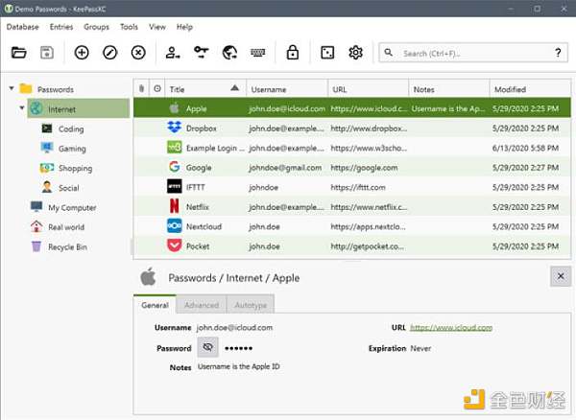The image size is (576, 420).
Task: Delete selected entry with X circle icon
Action: [138, 53]
